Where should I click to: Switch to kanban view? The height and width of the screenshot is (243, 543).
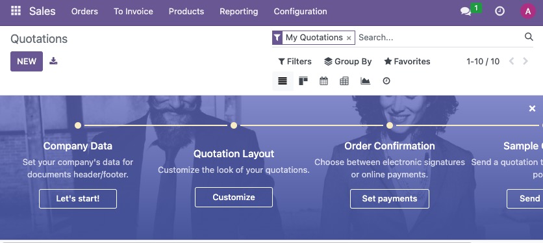(x=303, y=81)
